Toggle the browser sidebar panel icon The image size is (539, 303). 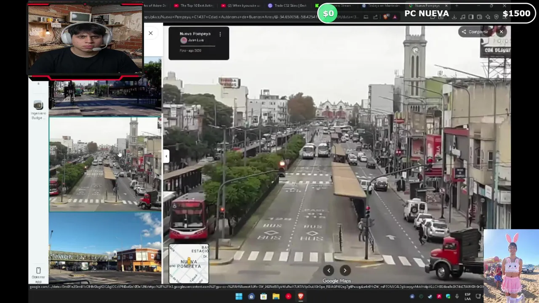pos(471,17)
